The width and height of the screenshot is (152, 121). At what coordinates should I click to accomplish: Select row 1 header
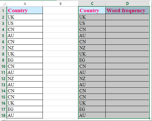point(3,11)
